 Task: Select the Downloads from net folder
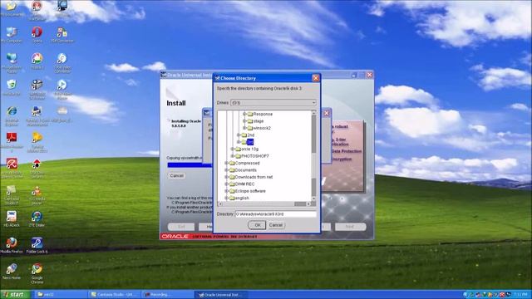[254, 177]
